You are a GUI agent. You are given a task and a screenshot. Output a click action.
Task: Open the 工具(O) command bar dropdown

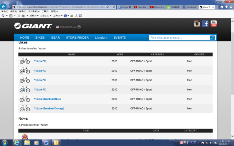[x=58, y=16]
